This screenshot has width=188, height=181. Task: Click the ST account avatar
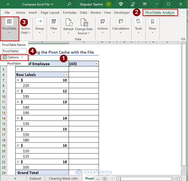[109, 4]
